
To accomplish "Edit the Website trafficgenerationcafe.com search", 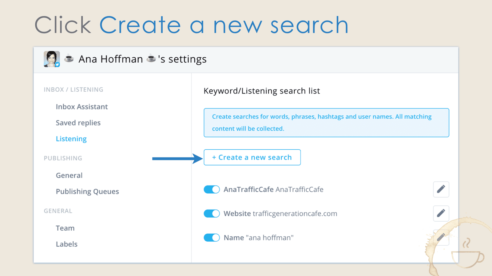I will coord(441,213).
